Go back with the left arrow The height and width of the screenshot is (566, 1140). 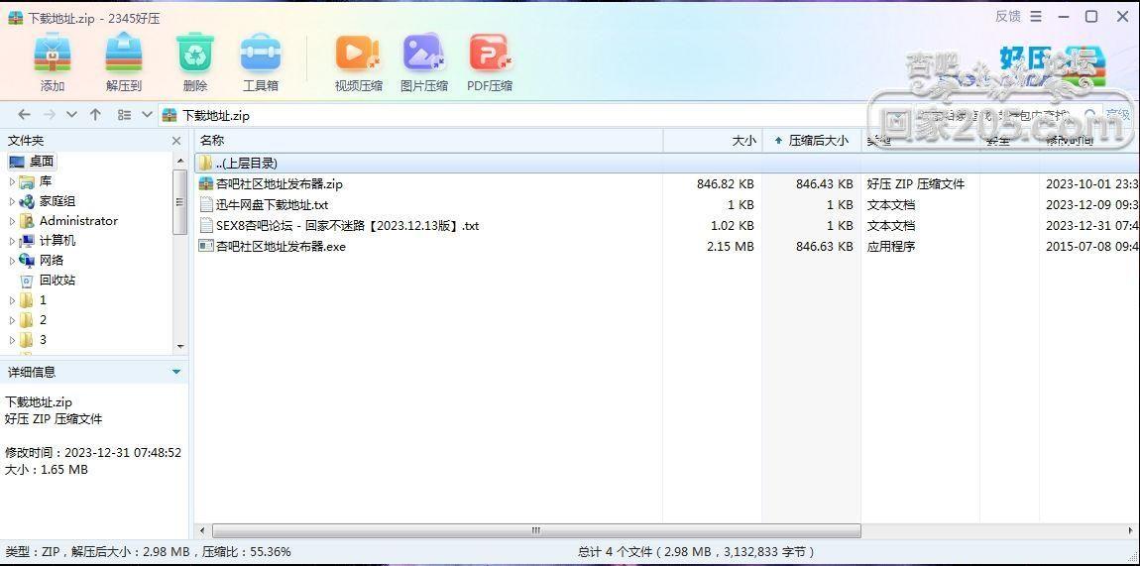coord(24,115)
